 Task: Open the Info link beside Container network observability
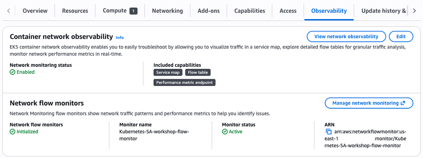coord(120,37)
